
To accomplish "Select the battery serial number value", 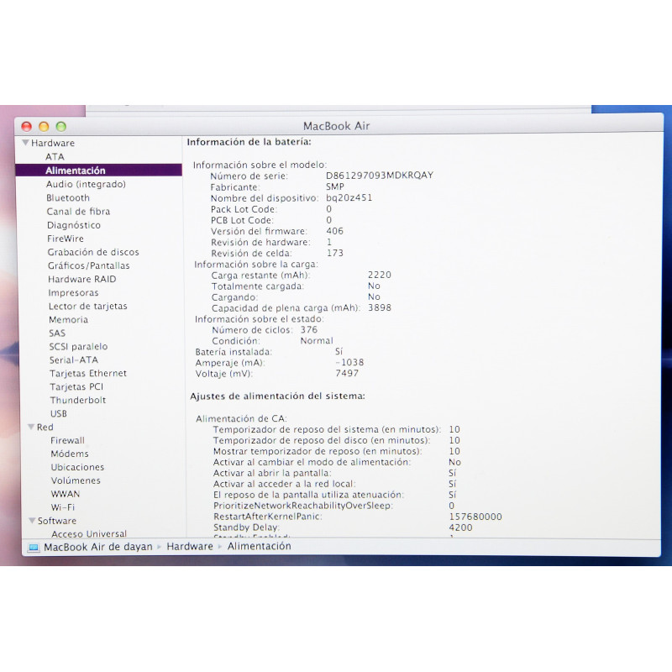I will coord(380,176).
